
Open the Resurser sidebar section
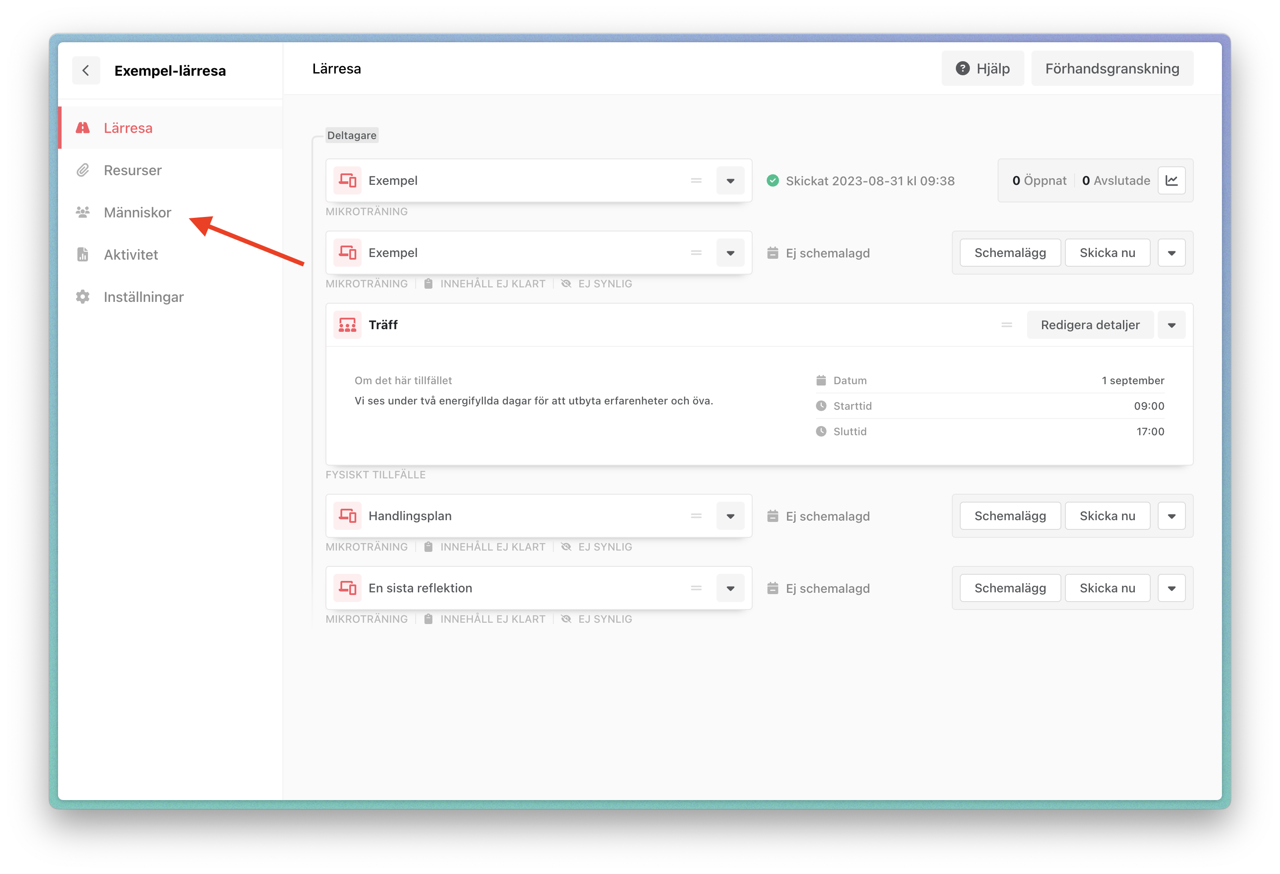click(133, 170)
